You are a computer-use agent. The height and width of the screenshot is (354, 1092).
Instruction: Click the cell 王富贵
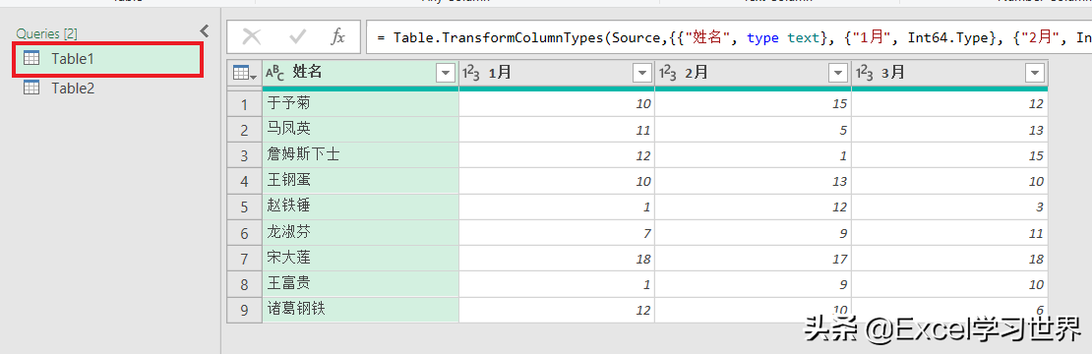pyautogui.click(x=360, y=284)
